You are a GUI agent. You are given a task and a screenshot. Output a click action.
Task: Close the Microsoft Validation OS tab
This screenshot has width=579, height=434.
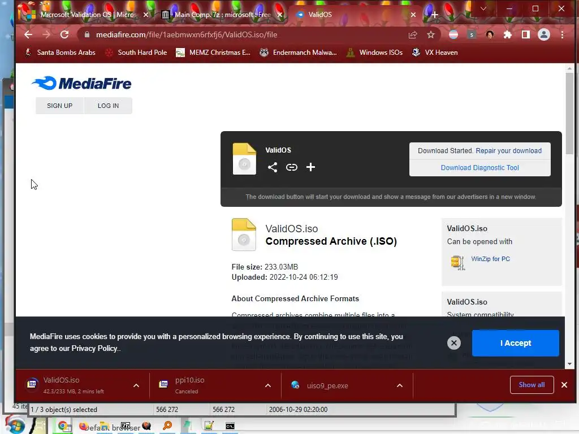click(146, 15)
